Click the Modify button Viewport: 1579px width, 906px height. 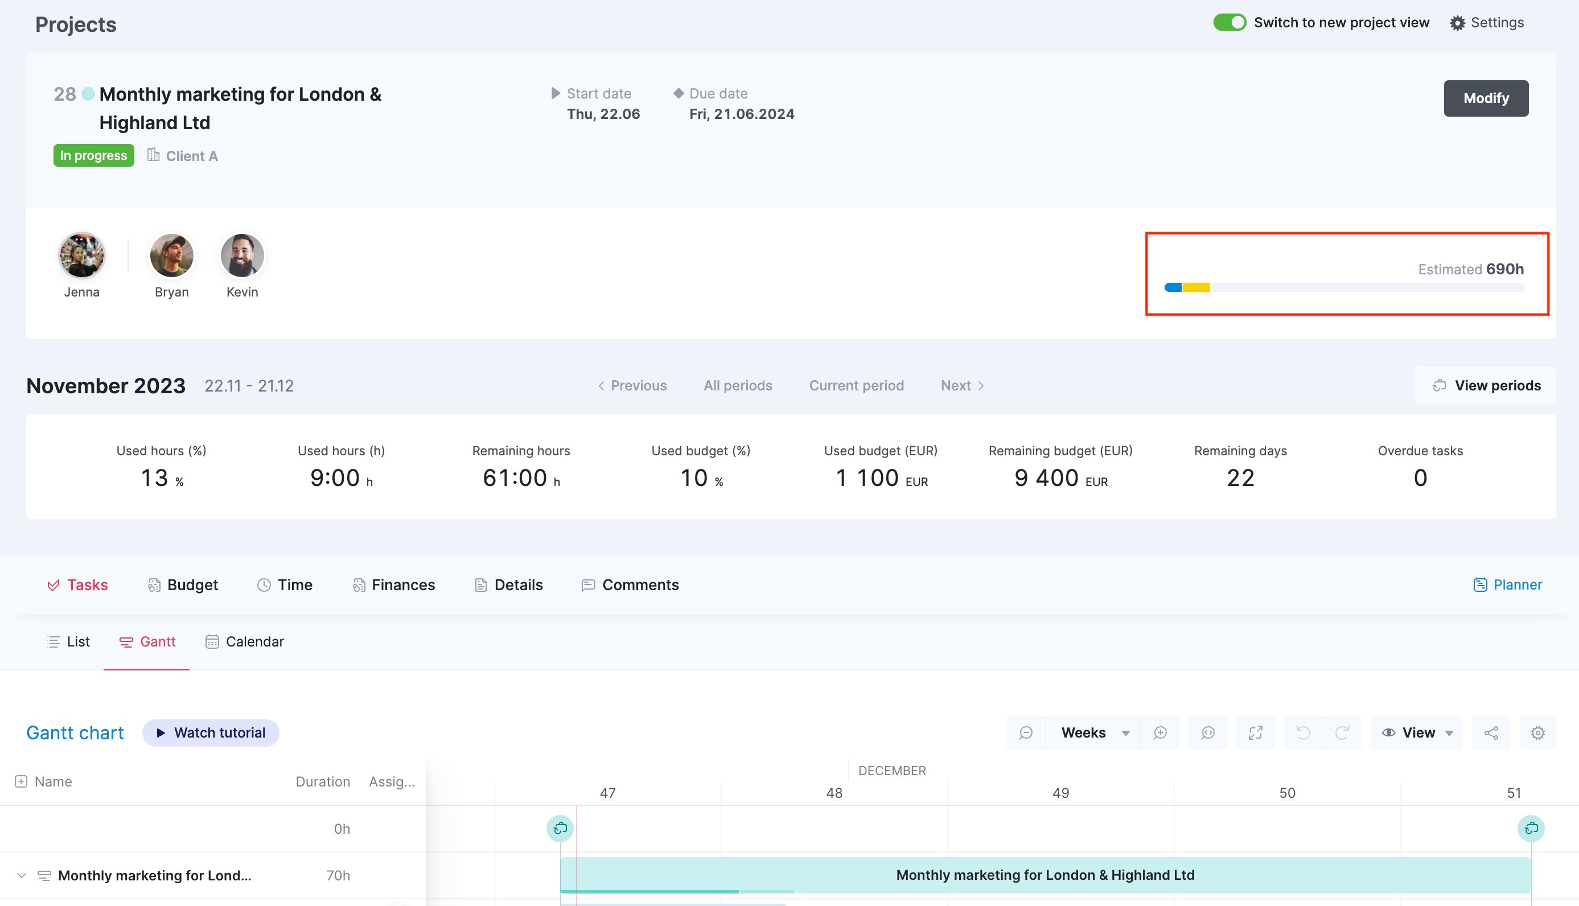(x=1486, y=98)
